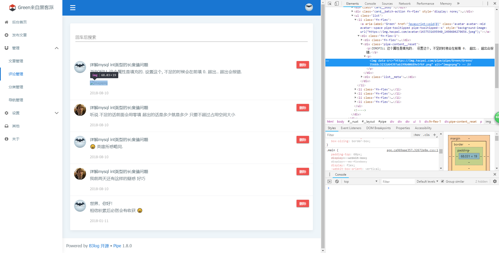Expand the card__batch-action div node

tap(352, 11)
